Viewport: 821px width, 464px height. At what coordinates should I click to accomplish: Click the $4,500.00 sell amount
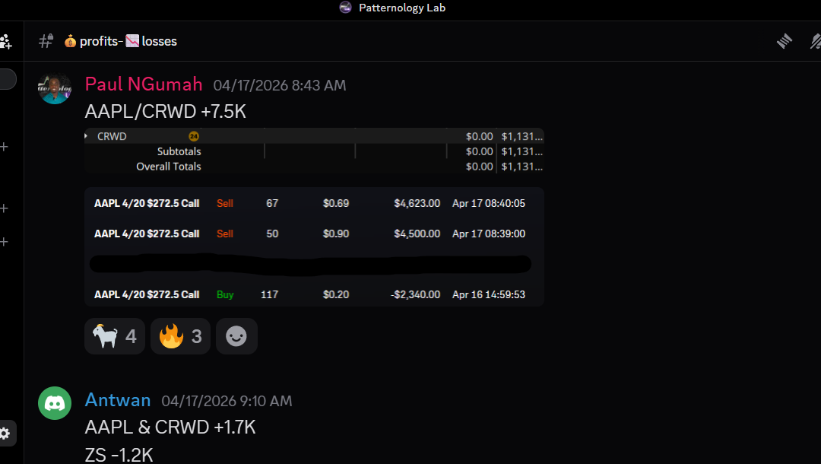point(417,234)
